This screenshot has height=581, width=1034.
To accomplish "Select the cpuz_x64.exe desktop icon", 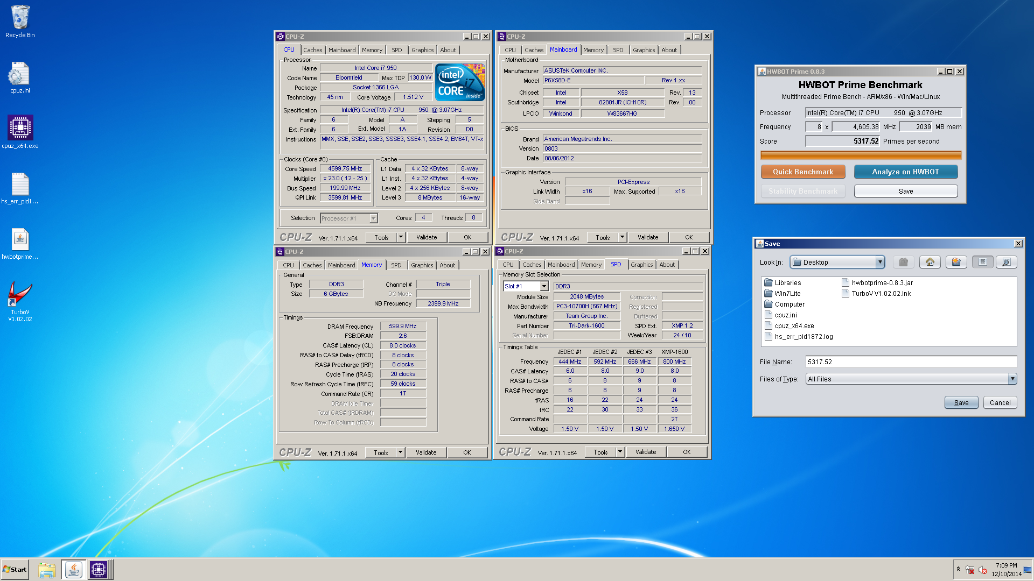I will click(x=20, y=132).
